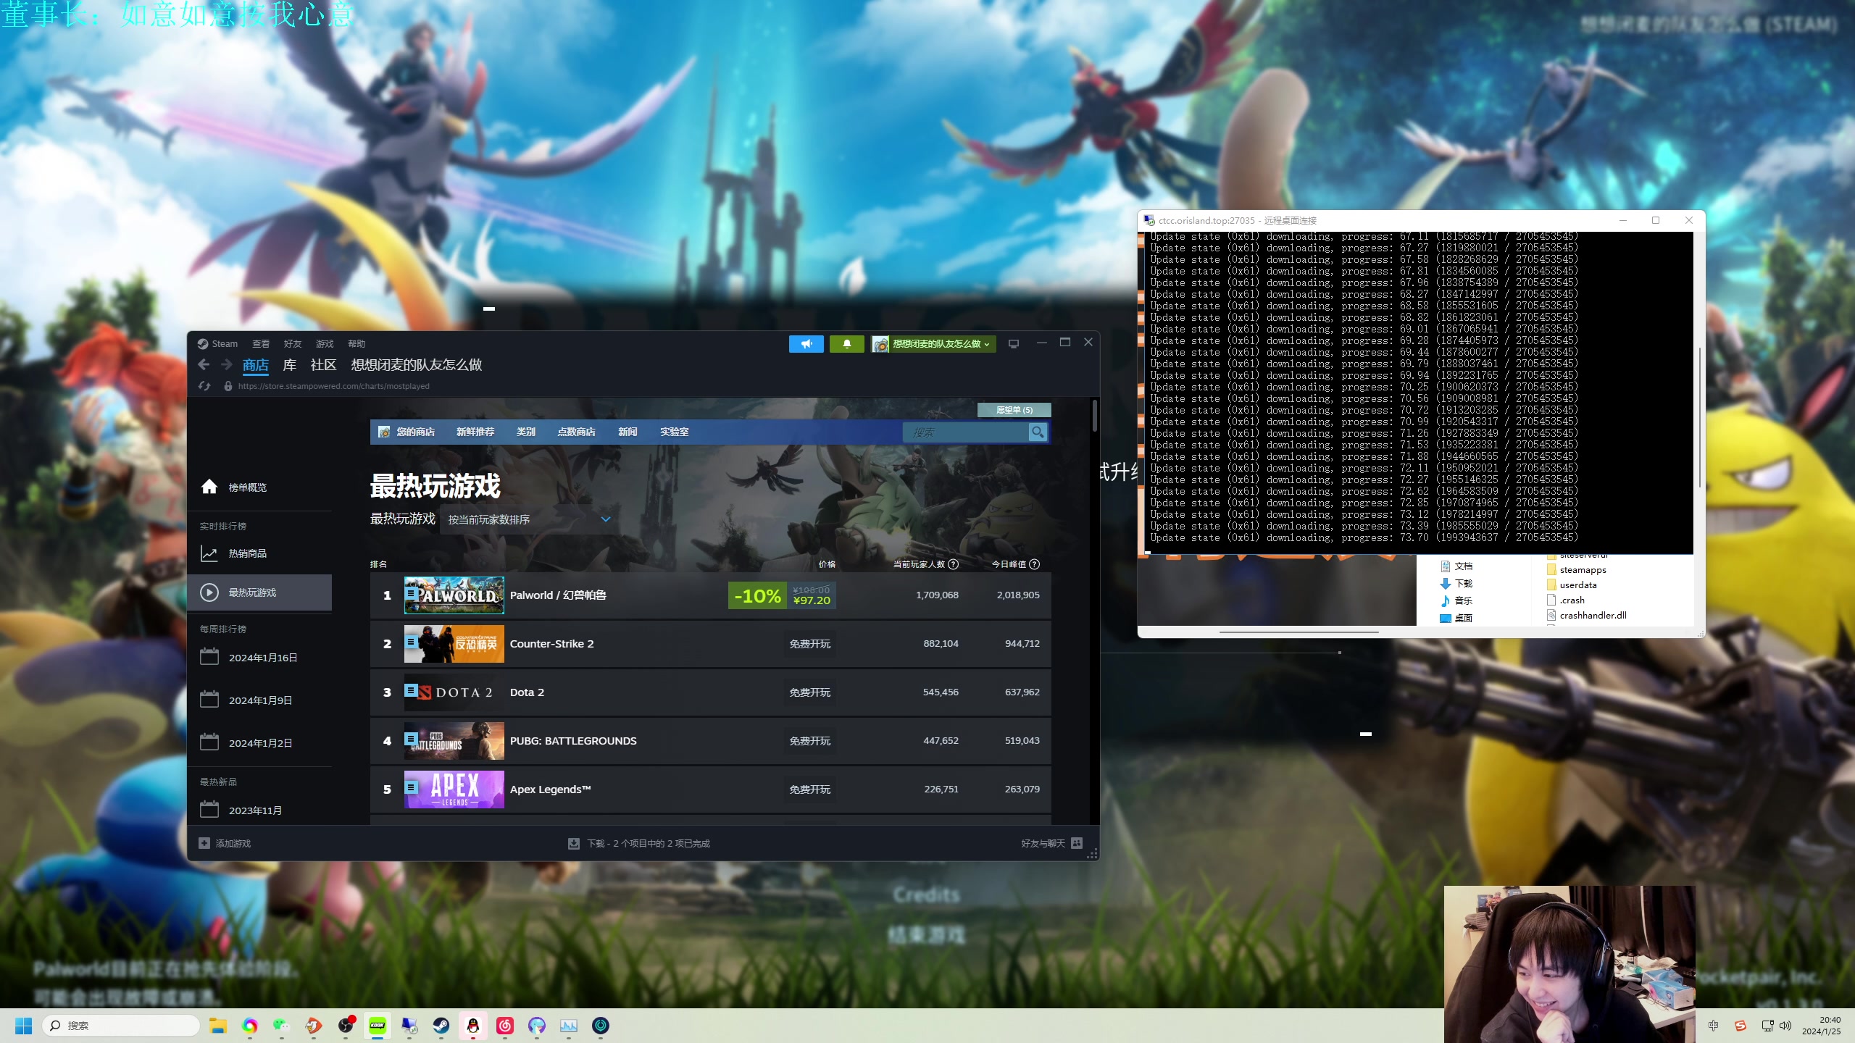
Task: Open QQ penguin icon in taskbar
Action: point(473,1026)
